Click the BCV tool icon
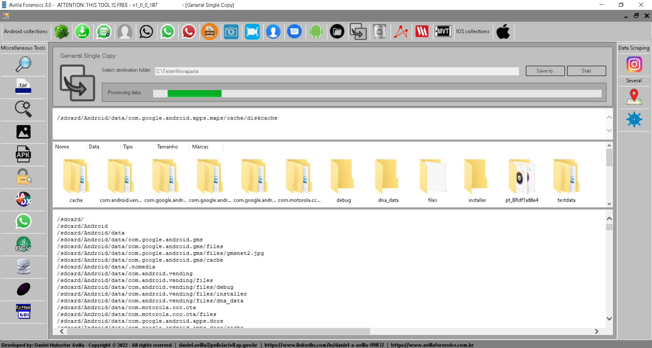Viewport: 652px width, 348px height. point(23,244)
